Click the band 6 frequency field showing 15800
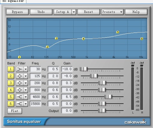This screenshot has width=153, height=128. 35,104
